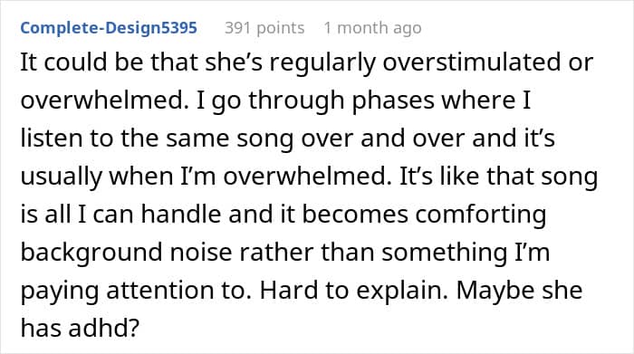The width and height of the screenshot is (634, 354).
Task: Click the phrase 'through phases' in the comment
Action: pyautogui.click(x=341, y=100)
